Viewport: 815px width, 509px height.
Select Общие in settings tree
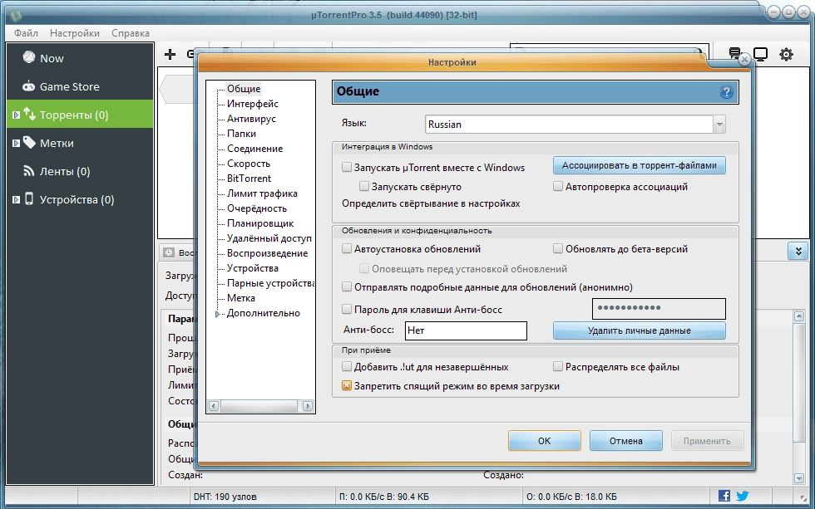[x=244, y=89]
